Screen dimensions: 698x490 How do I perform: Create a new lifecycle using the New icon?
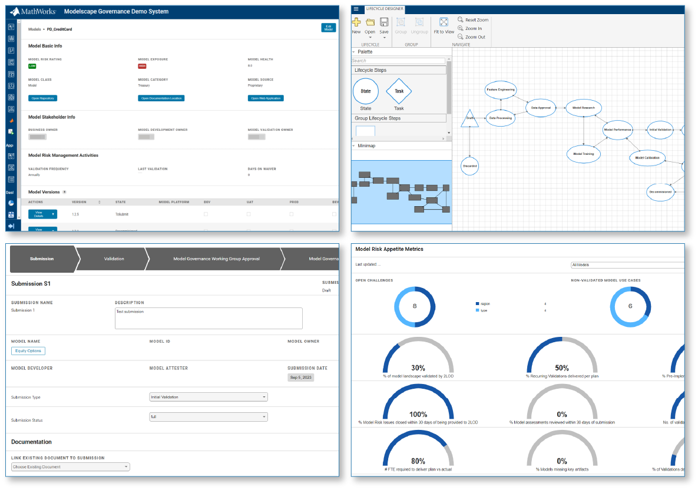(x=356, y=22)
